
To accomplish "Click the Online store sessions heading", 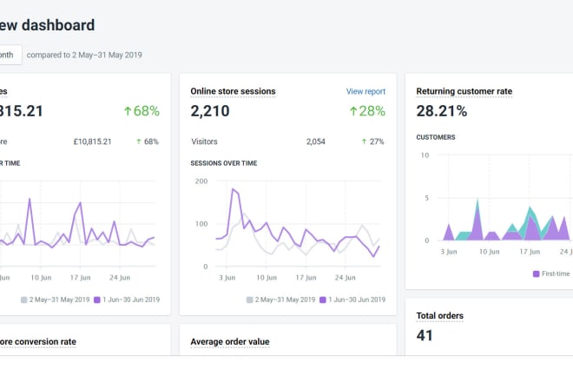I will (233, 91).
